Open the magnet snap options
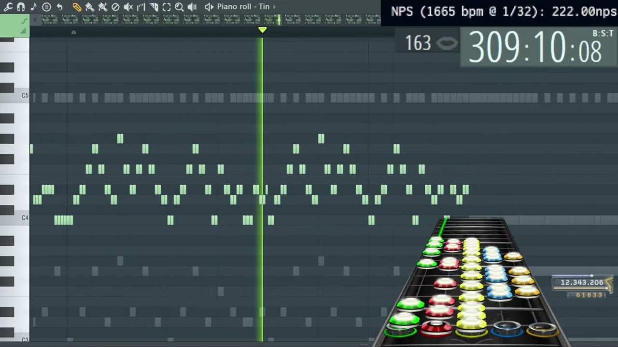Viewport: 618px width, 347px height. pos(20,7)
